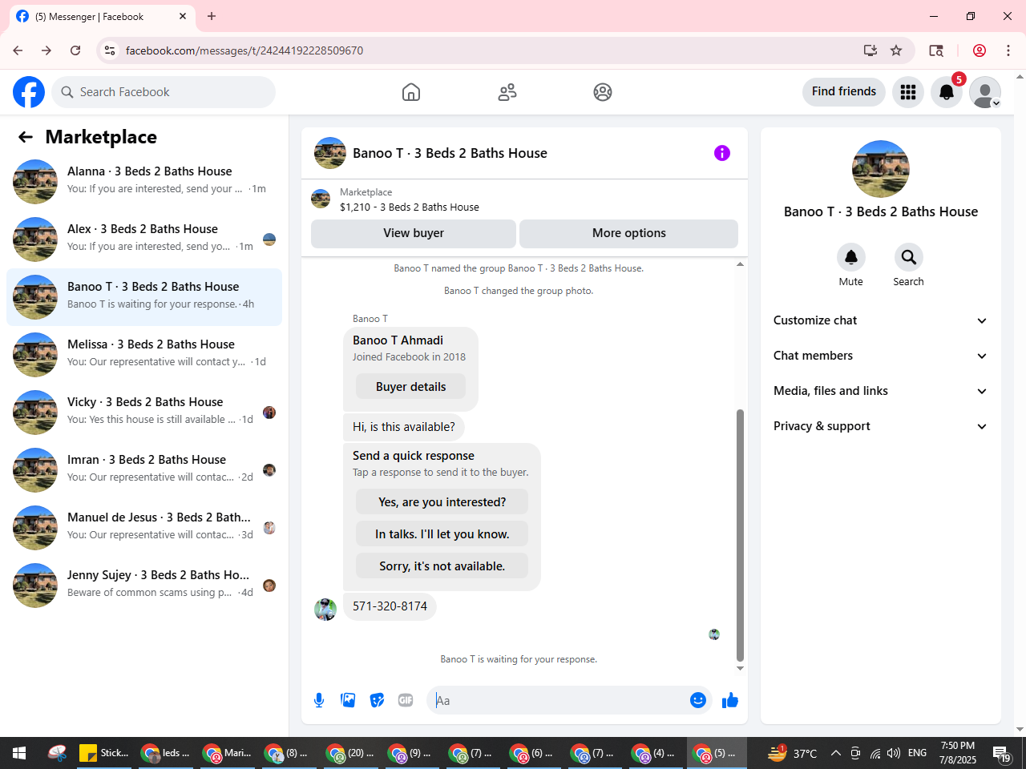Reload the page in browser
This screenshot has width=1026, height=769.
coord(75,50)
